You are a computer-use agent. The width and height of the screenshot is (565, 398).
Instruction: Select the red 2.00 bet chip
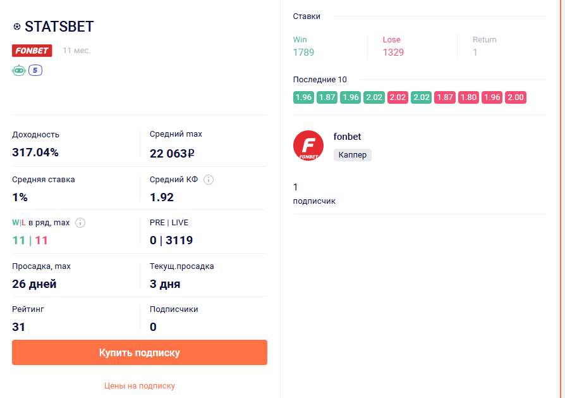[x=516, y=97]
